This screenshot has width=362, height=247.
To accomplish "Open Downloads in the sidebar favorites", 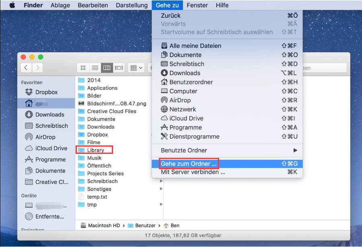I will (x=49, y=114).
